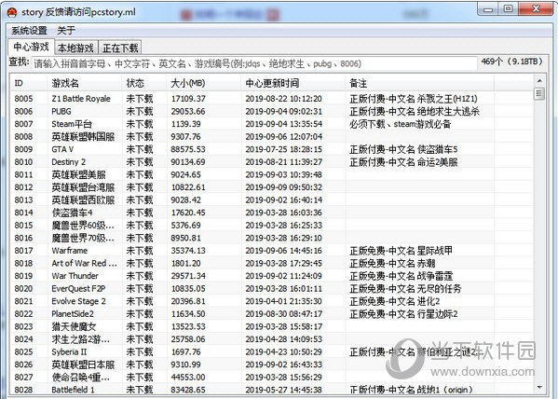Click the scrollbar down arrow
The width and height of the screenshot is (558, 399).
[539, 388]
